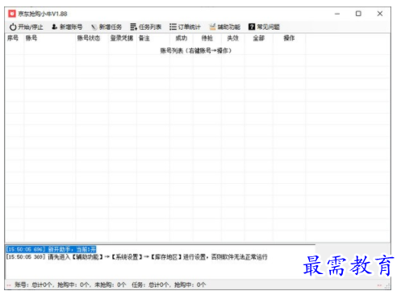
Task: Click the 常见问题 question mark icon
Action: click(252, 27)
